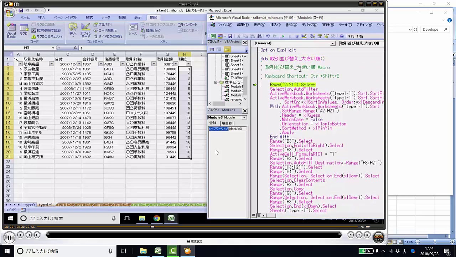This screenshot has height=257, width=456.
Task: Toggle 相対参照で記録 relative reference recording
Action: tap(46, 31)
